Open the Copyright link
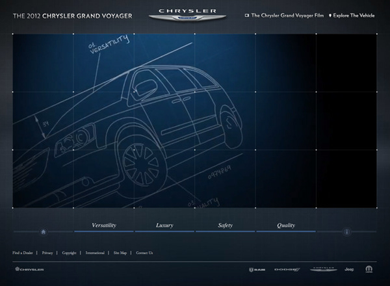This screenshot has width=390, height=286. [x=69, y=253]
